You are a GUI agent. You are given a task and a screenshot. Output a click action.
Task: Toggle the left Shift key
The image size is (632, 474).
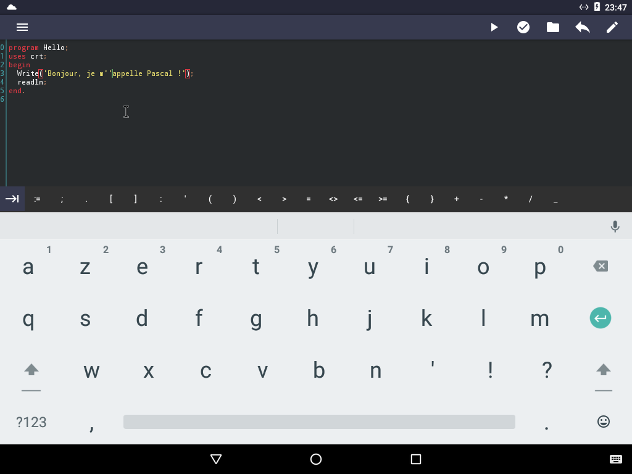point(31,370)
